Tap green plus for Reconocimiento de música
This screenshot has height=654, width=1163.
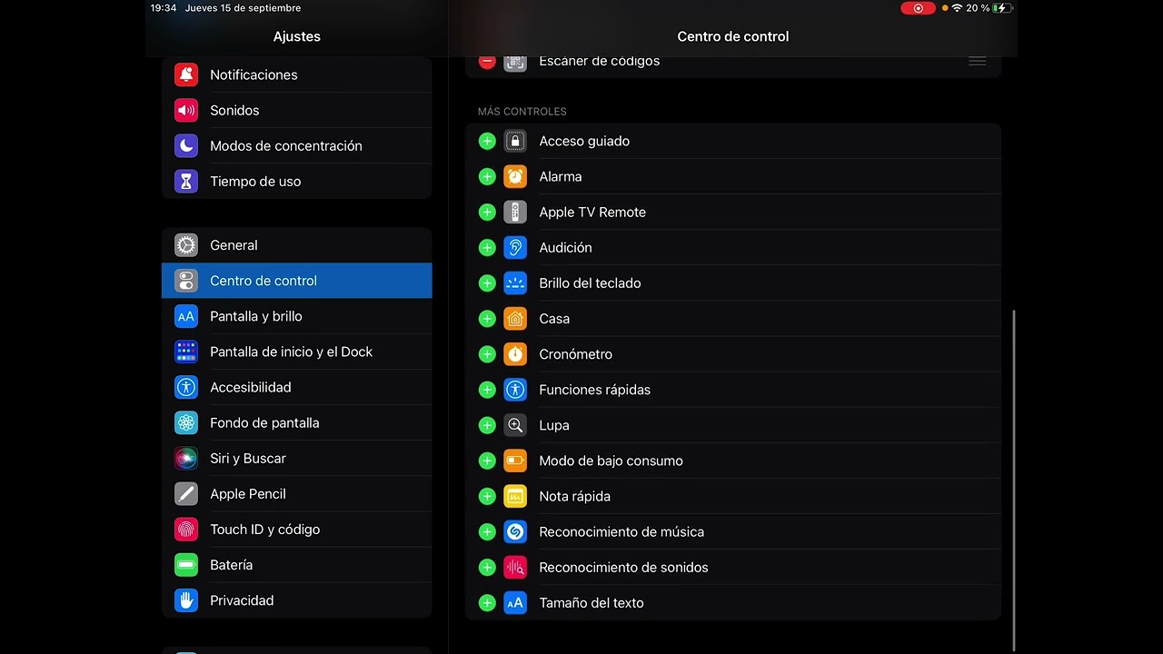coord(487,531)
